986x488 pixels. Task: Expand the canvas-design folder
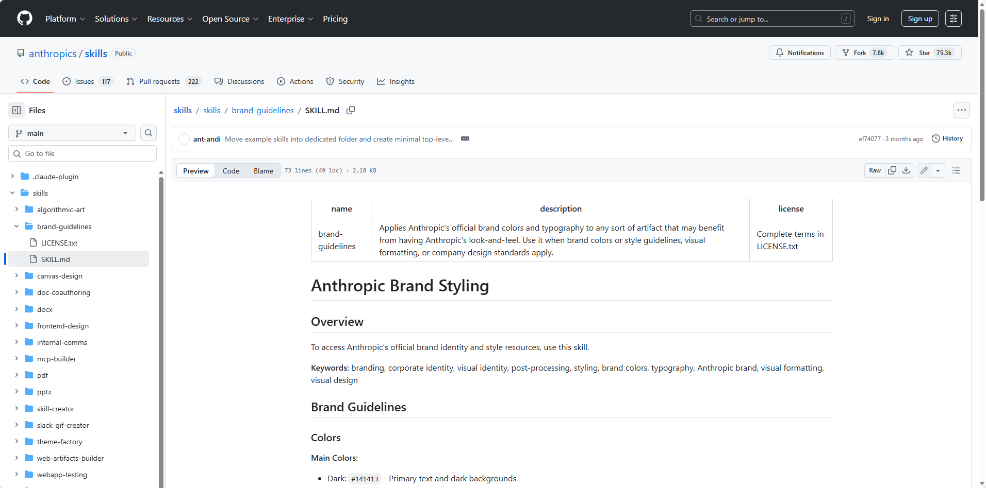17,276
